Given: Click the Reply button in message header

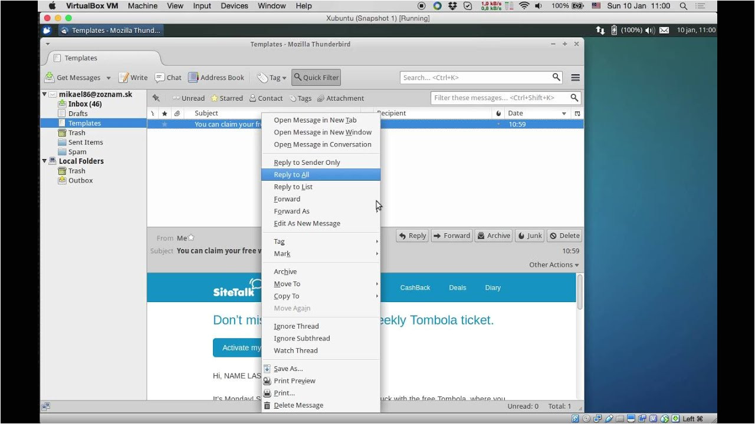Looking at the screenshot, I should tap(412, 236).
